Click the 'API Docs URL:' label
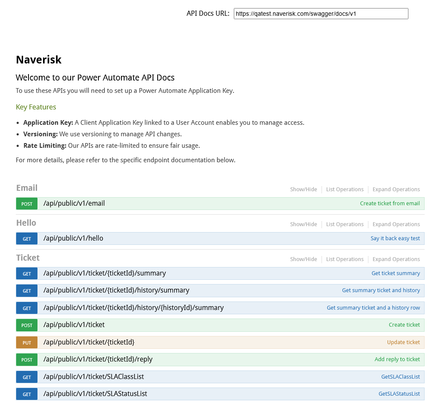 coord(208,14)
